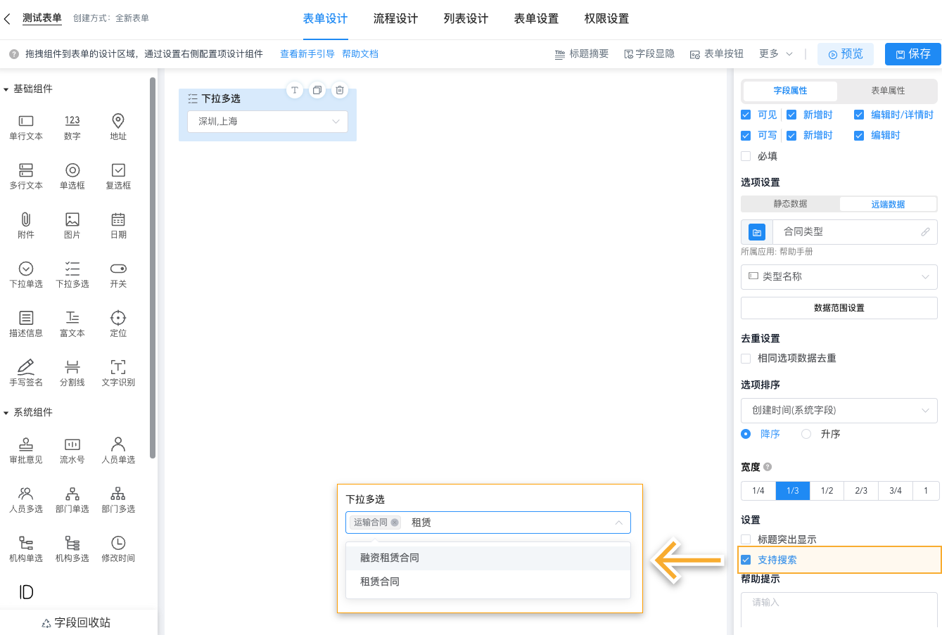Screen dimensions: 942x635
Task: Pick the 流水号 system component icon
Action: click(72, 450)
